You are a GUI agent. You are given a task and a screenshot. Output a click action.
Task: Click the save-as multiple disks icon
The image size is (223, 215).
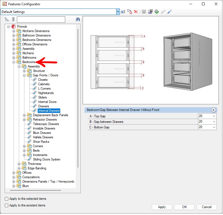(x=150, y=12)
